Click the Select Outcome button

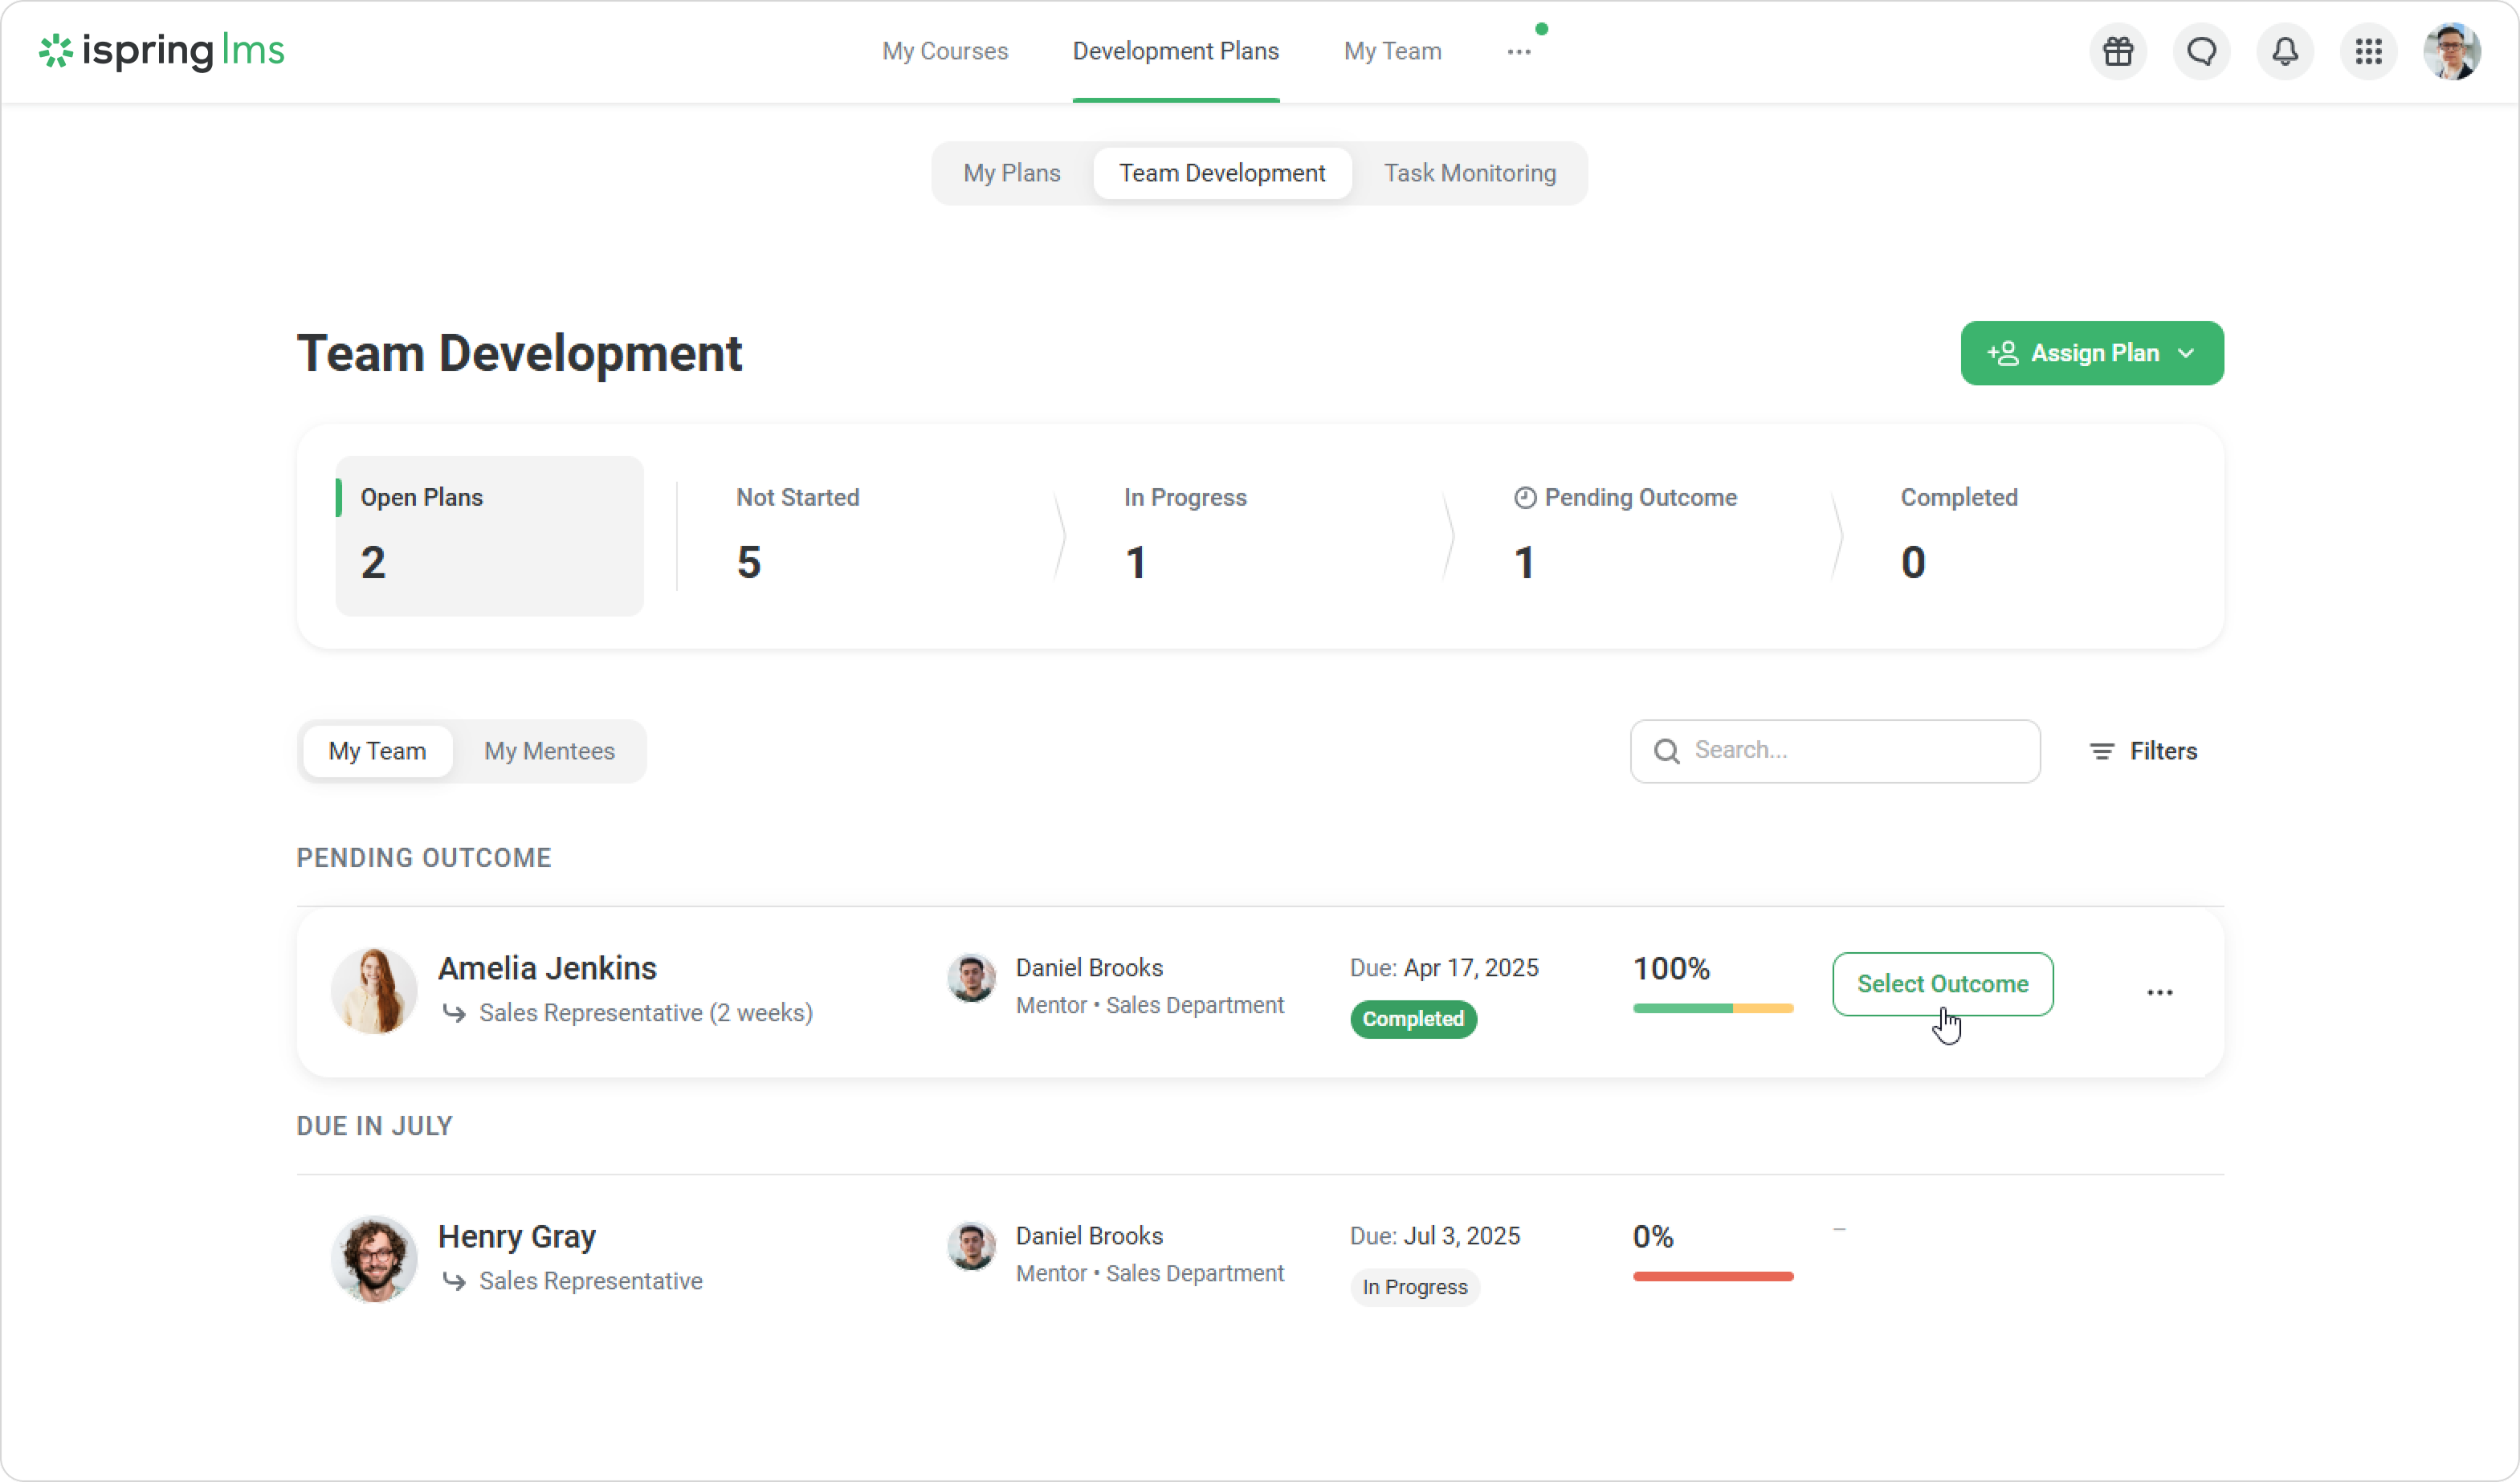(x=1942, y=983)
